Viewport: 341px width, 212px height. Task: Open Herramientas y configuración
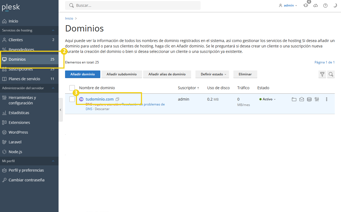pos(29,100)
